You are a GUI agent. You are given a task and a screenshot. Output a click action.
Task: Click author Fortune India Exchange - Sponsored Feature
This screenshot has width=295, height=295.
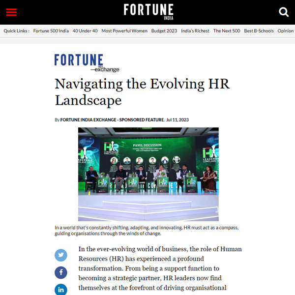(112, 120)
